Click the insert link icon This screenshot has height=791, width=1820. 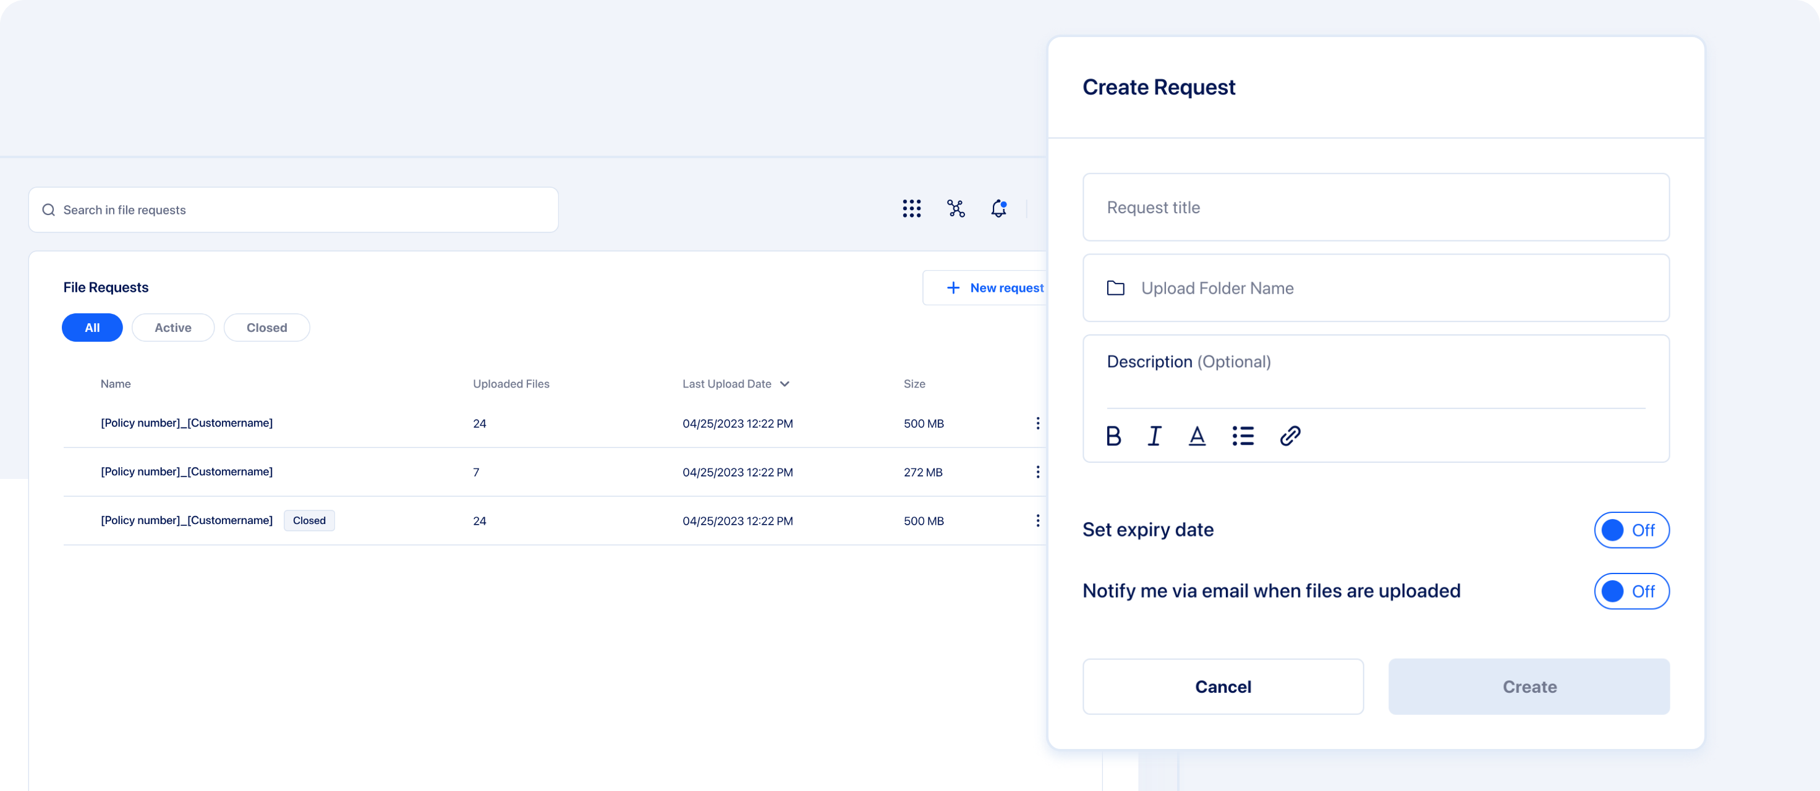[1290, 436]
